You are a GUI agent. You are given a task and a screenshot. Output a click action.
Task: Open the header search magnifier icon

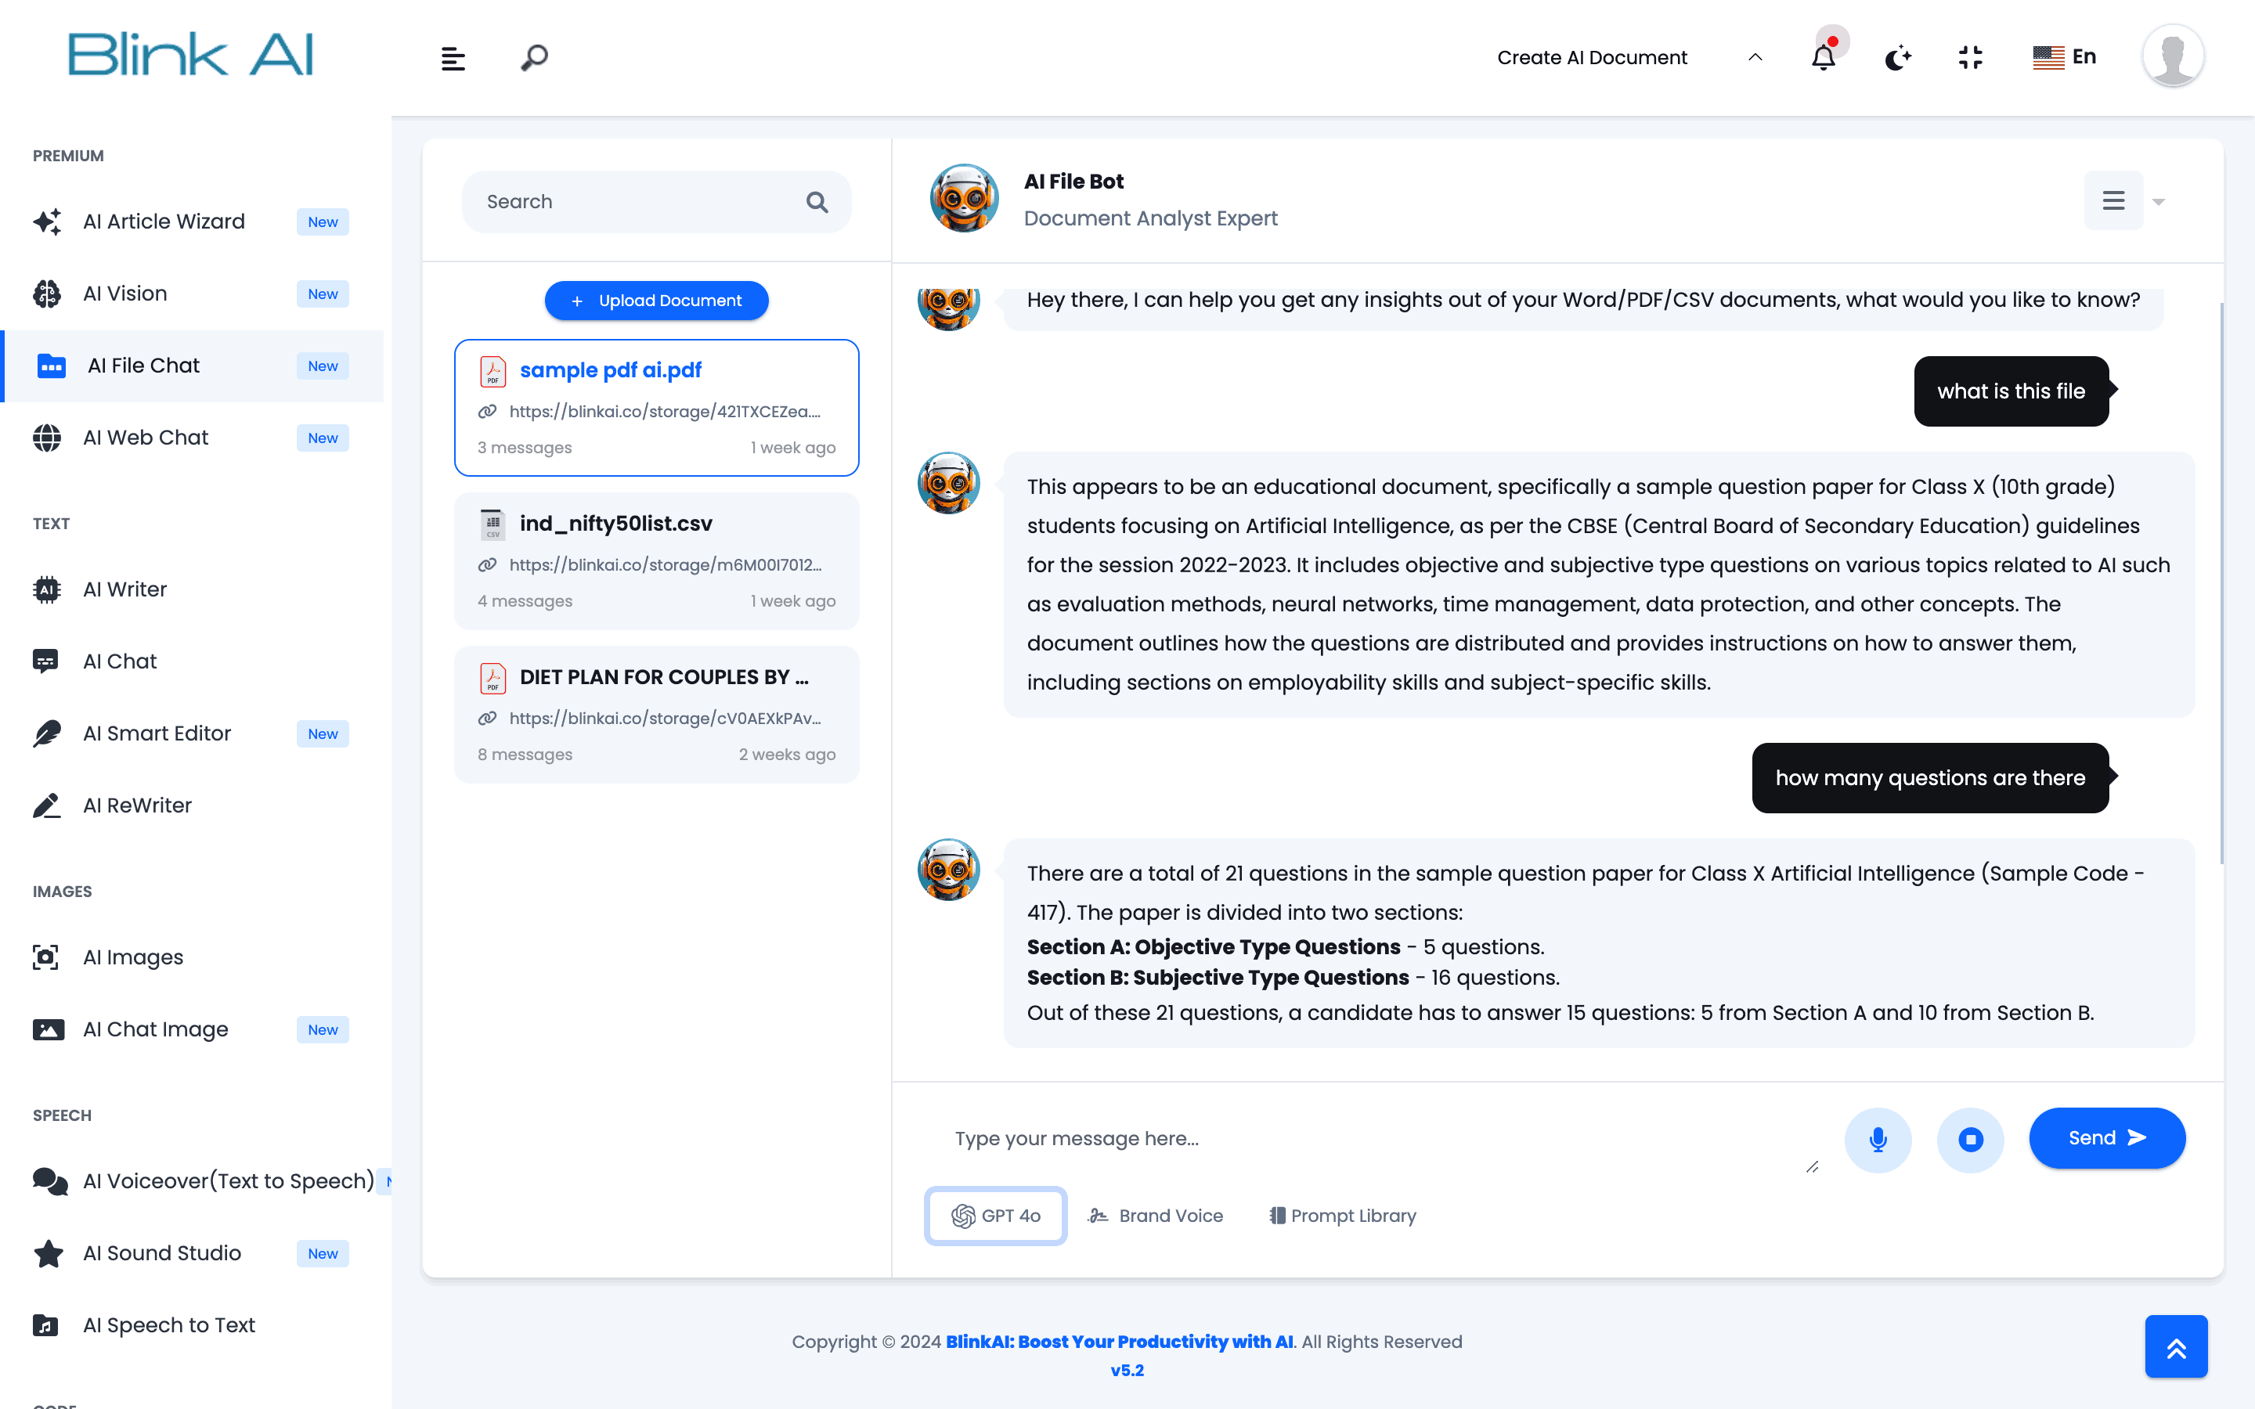tap(534, 58)
